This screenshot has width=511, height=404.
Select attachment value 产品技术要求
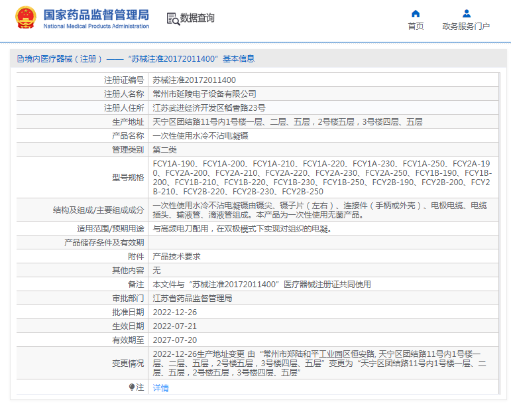point(177,257)
